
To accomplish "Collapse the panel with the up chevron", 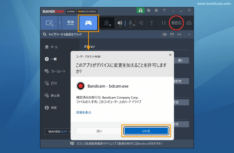I will coord(189,35).
